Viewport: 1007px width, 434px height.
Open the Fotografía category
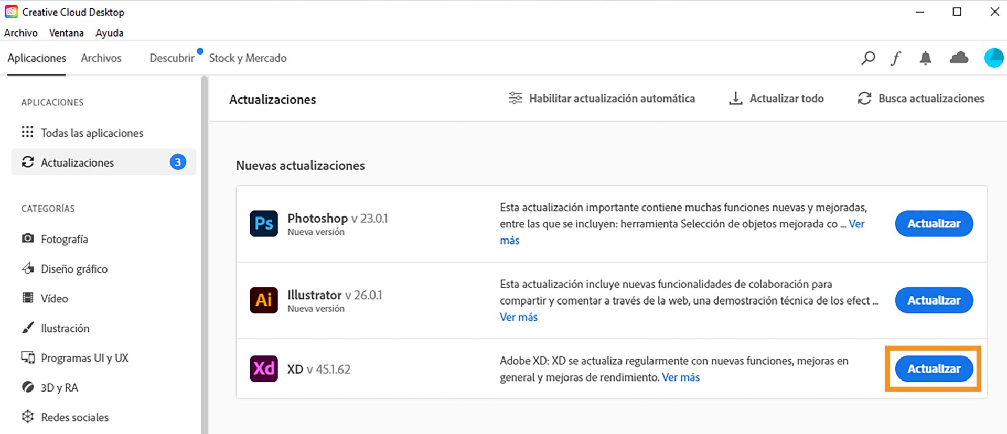pos(65,239)
